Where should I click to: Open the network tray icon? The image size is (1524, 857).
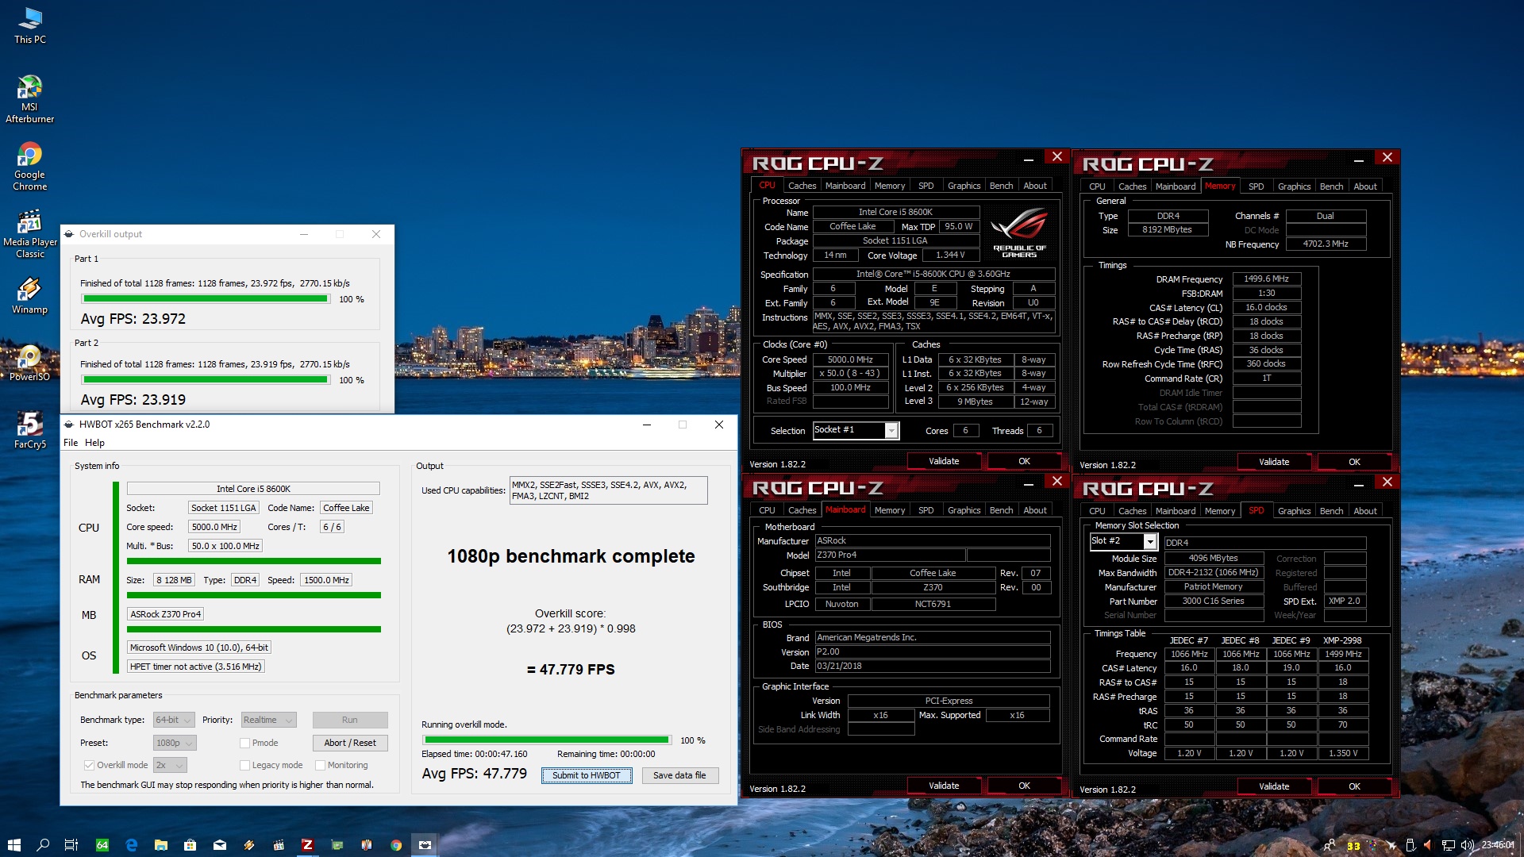pos(1449,845)
